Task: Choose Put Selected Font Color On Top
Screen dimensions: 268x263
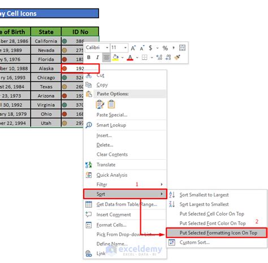Action: point(213,223)
